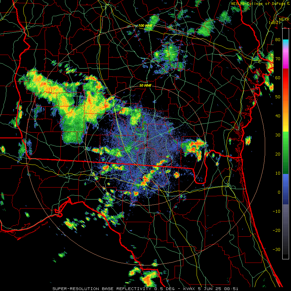This screenshot has width=291, height=291.
Task: Select the 60 value on dBZ scale
Action: coord(278,78)
